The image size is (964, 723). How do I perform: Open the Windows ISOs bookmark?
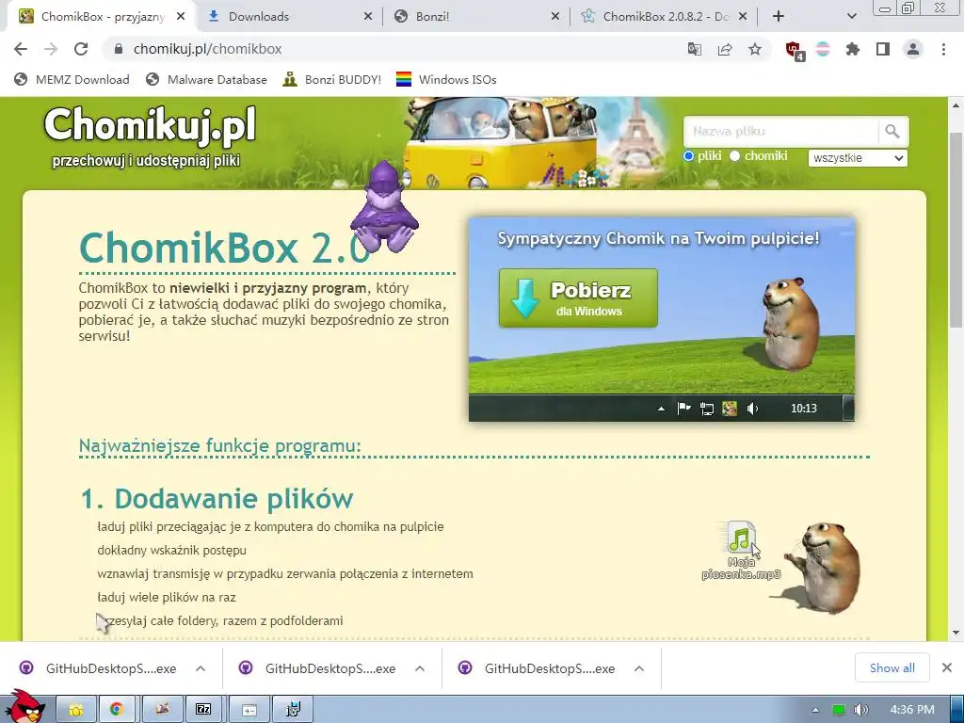[446, 79]
